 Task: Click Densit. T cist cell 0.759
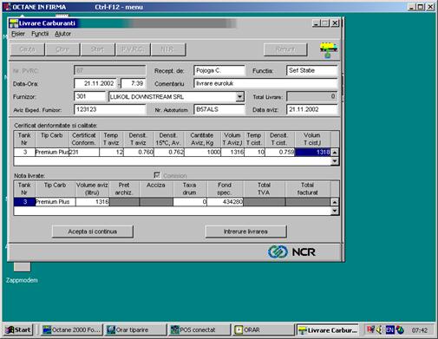click(280, 152)
